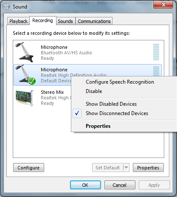This screenshot has width=177, height=197.
Task: Go to the Communications tab
Action: pos(94,21)
